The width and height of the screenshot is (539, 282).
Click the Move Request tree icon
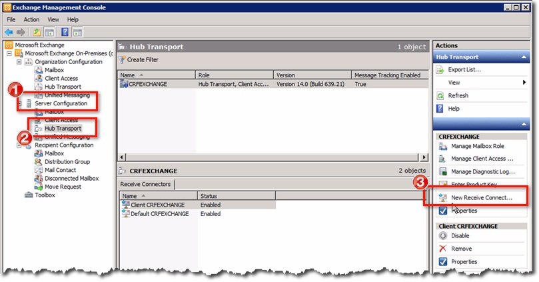[x=39, y=187]
